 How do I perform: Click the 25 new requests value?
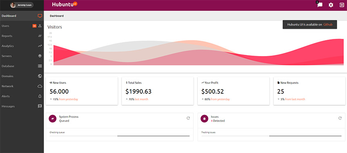(x=280, y=91)
